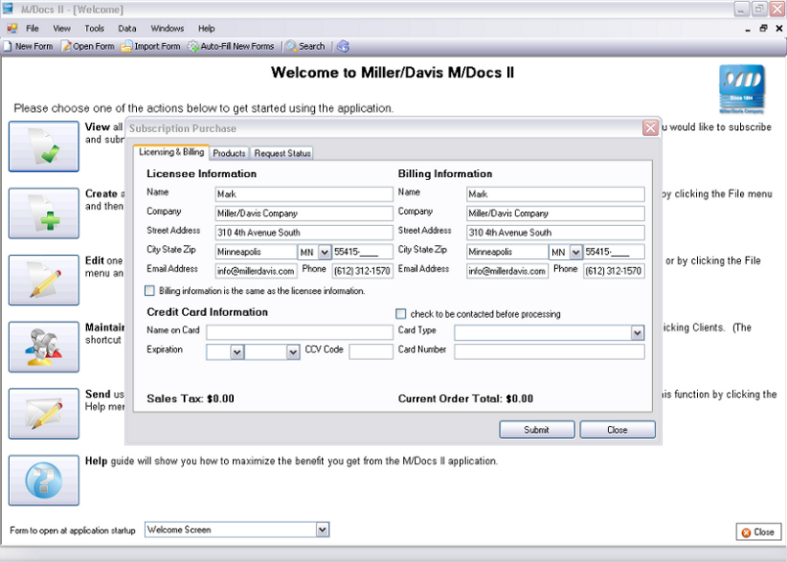Viewport: 787px width, 562px height.
Task: Switch to the Products tab
Action: click(x=229, y=153)
